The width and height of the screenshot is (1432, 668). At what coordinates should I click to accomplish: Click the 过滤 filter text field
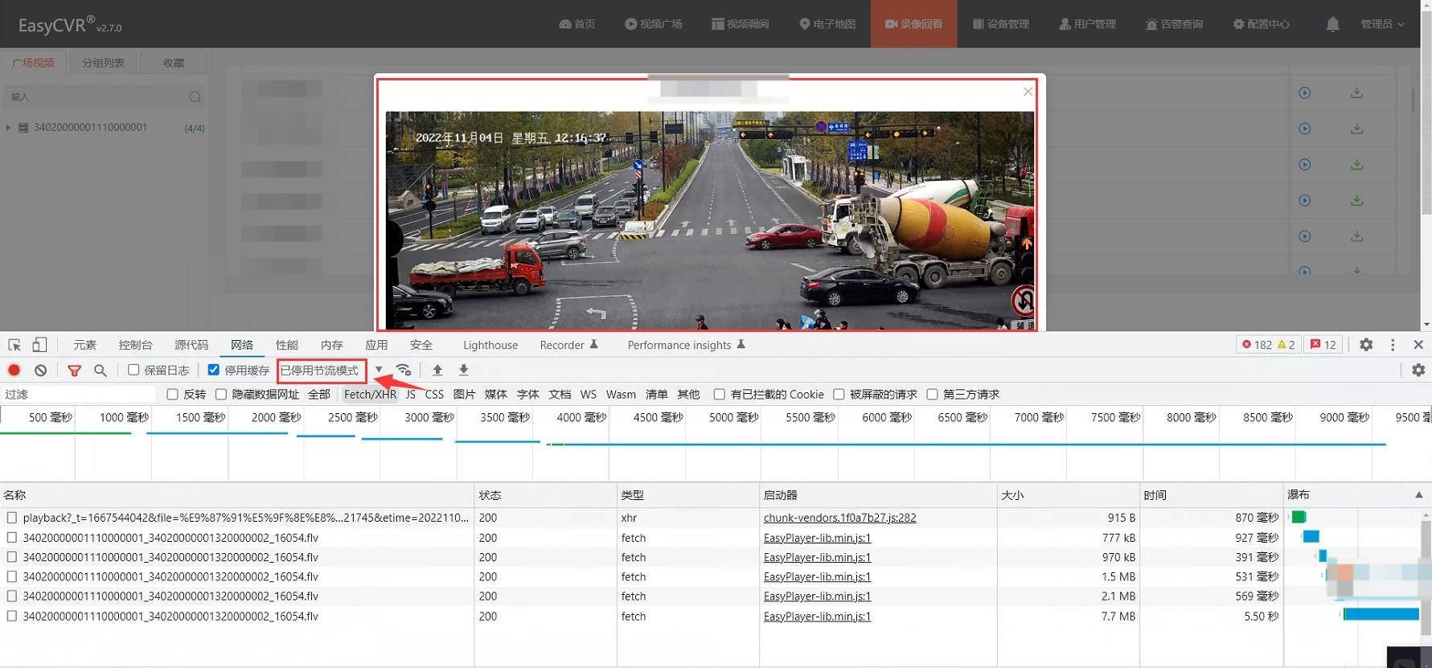pyautogui.click(x=79, y=394)
